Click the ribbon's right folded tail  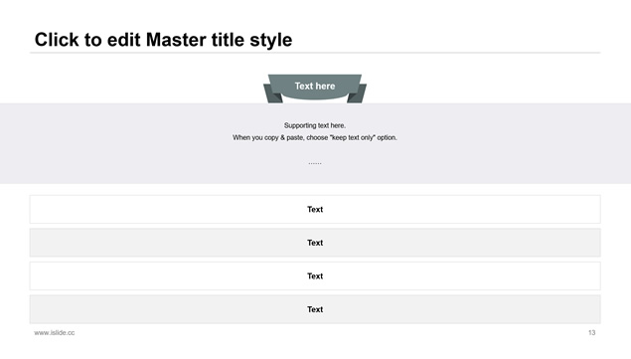[x=357, y=93]
